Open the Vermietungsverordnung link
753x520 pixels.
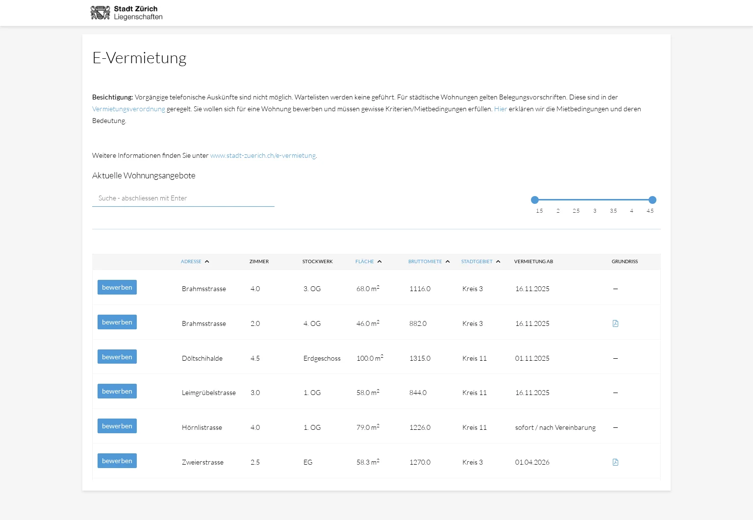coord(128,109)
